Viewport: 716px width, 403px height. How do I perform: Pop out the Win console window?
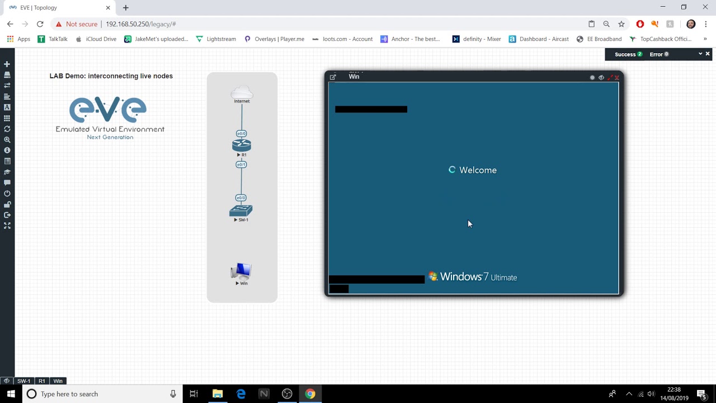[x=333, y=77]
